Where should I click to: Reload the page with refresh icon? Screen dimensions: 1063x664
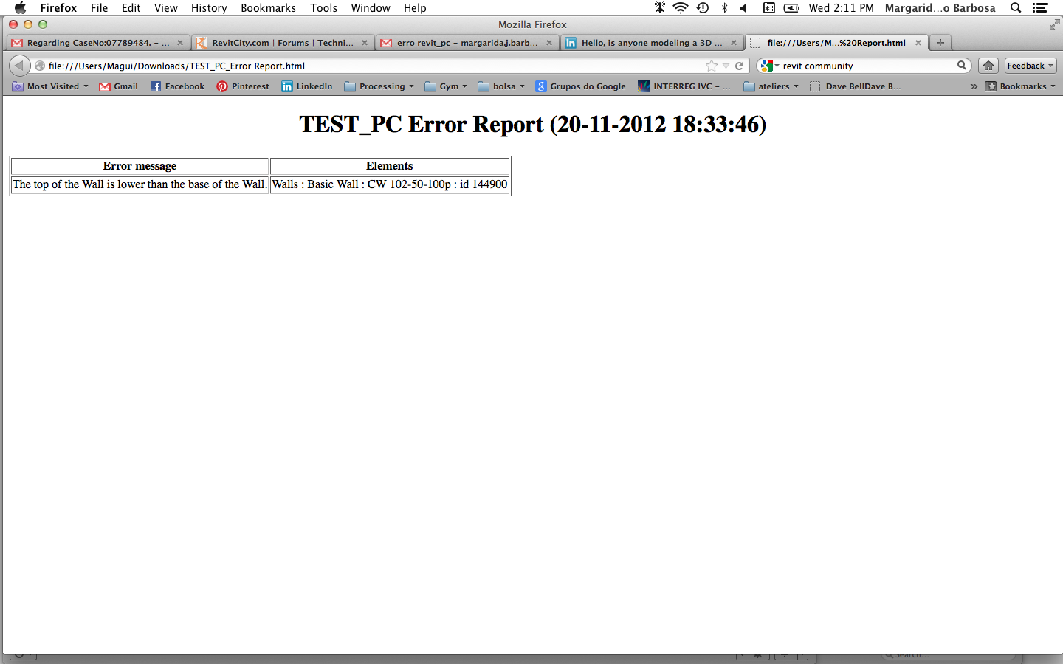[739, 66]
